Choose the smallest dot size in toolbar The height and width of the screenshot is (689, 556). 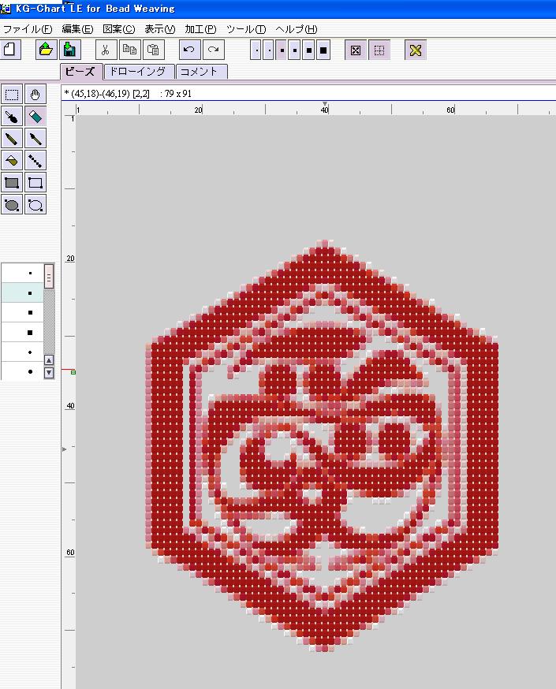click(x=256, y=50)
